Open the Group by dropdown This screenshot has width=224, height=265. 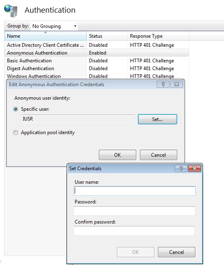pyautogui.click(x=54, y=26)
